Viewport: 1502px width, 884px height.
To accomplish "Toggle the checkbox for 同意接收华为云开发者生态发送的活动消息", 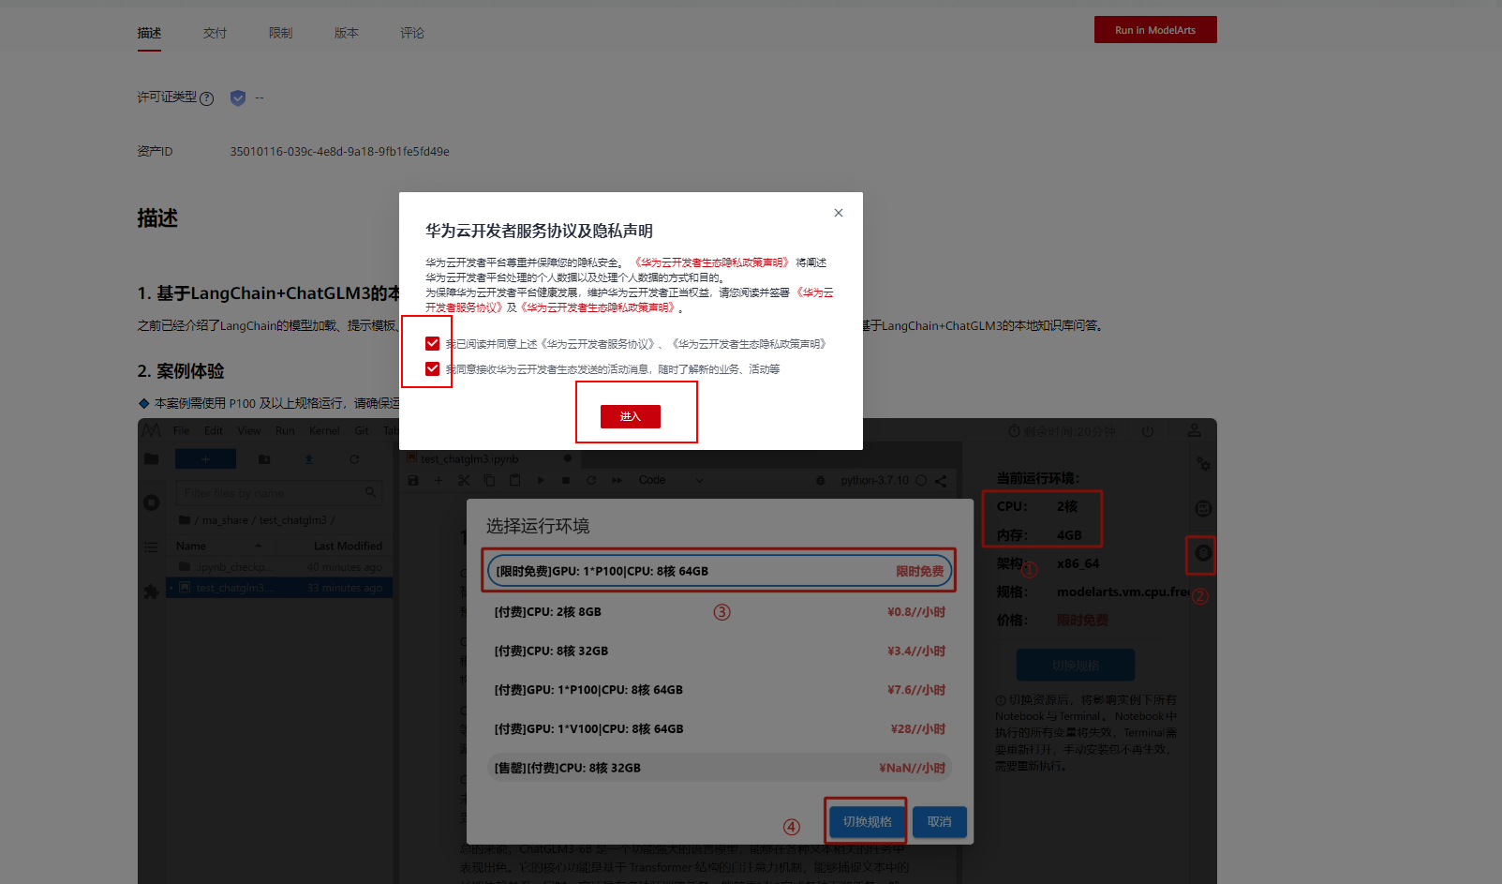I will point(432,368).
